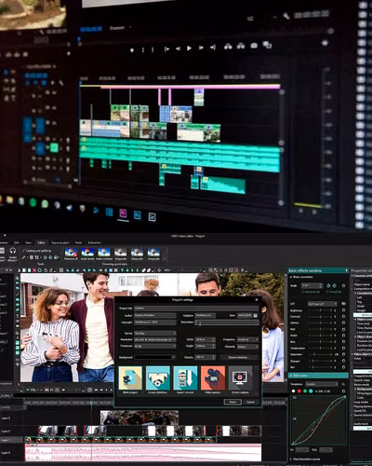The image size is (372, 466).
Task: Apply the Auto levels quick style
Action: (87, 254)
